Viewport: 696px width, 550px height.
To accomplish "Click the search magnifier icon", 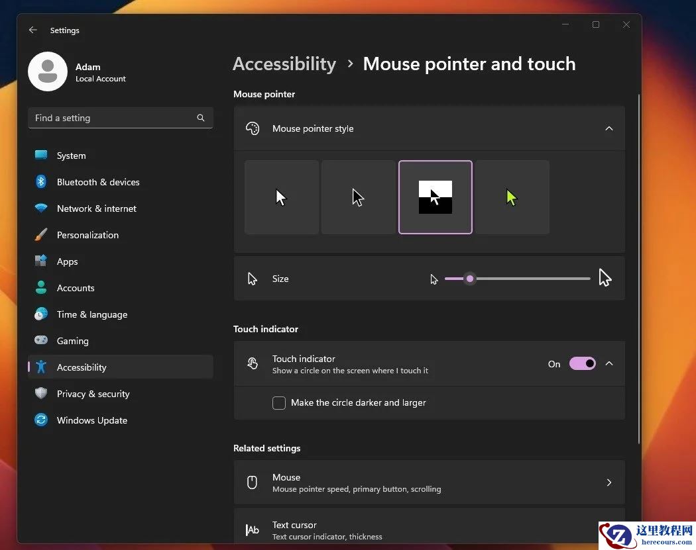I will (201, 118).
